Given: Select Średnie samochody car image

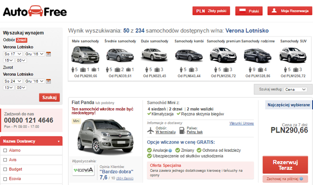Looking at the screenshot, I should point(120,55).
